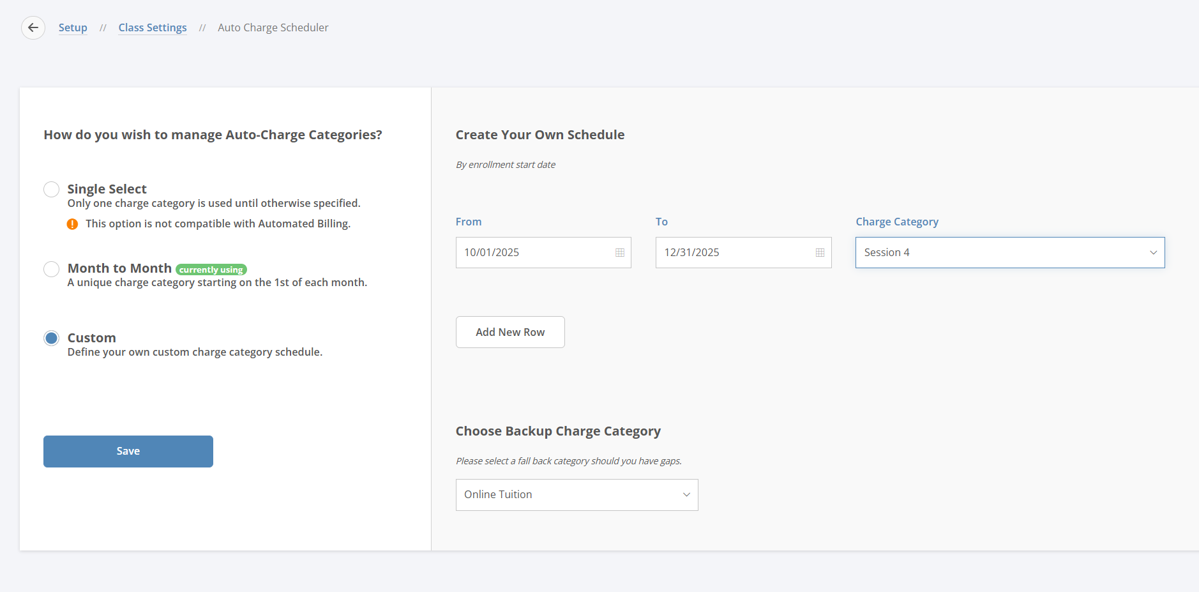Click the 'To' column label

coord(661,222)
